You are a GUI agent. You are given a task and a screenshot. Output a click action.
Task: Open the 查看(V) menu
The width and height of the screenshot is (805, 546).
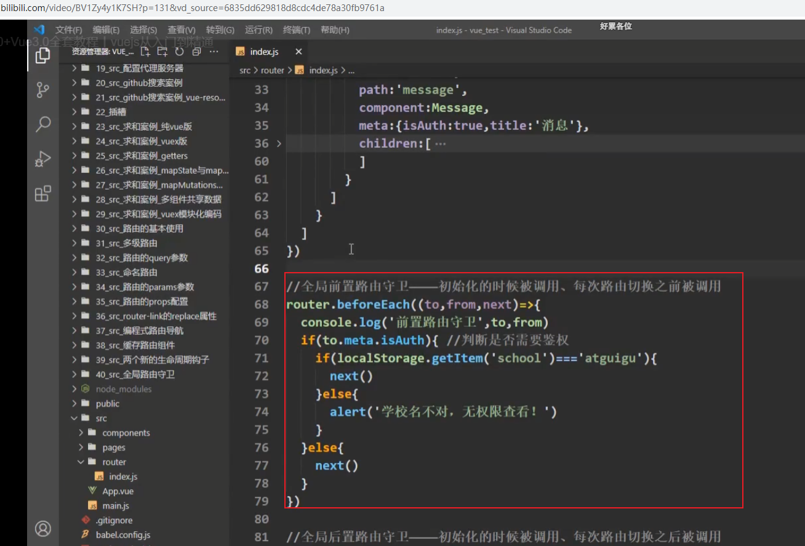182,30
